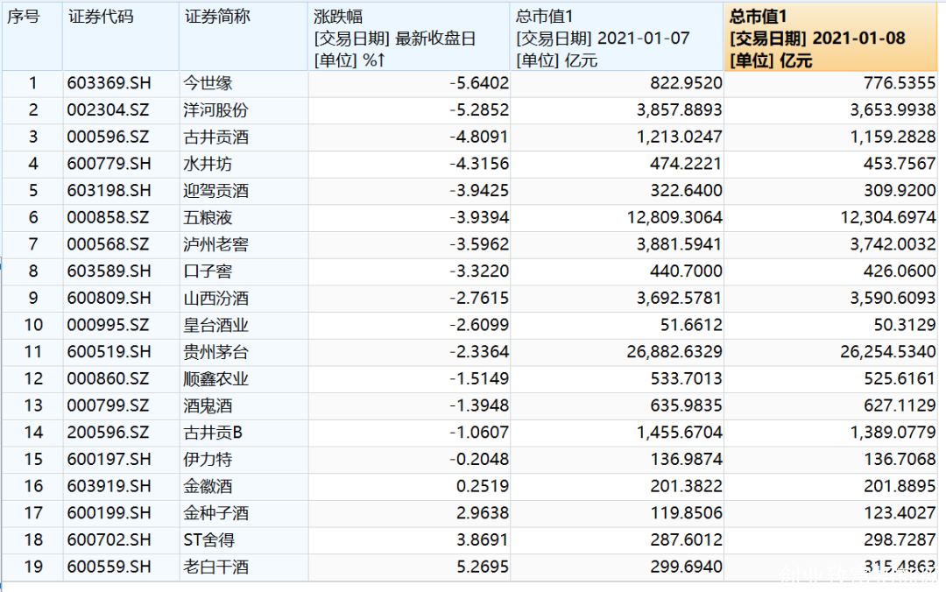Image resolution: width=946 pixels, height=592 pixels.
Task: Select market cap cell 822.9520
Action: point(686,83)
